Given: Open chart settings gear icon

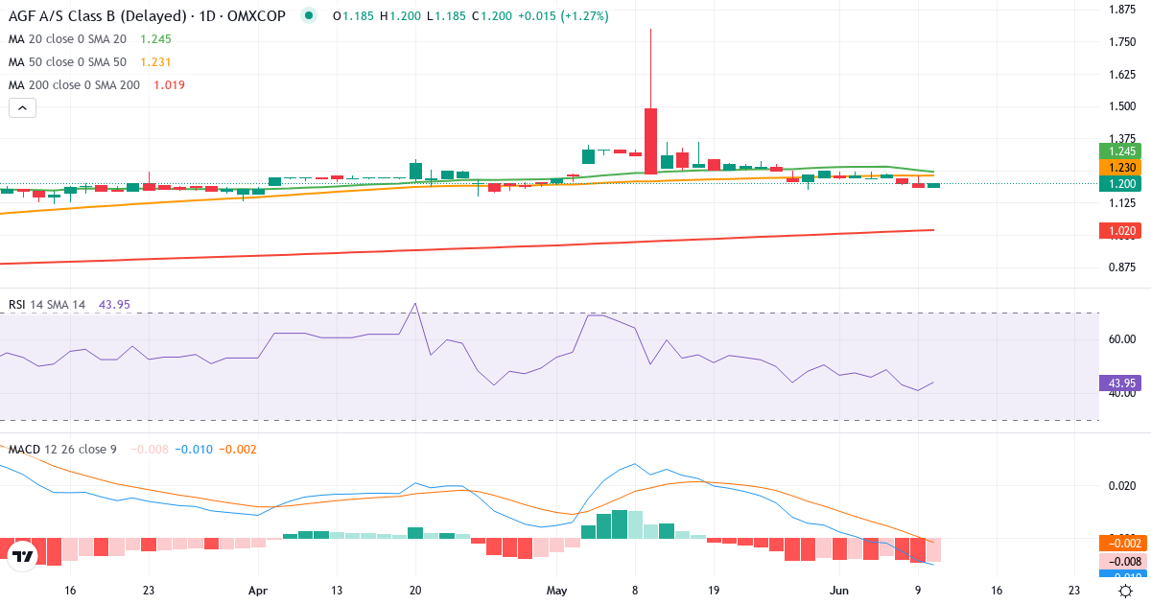Looking at the screenshot, I should point(1125,591).
